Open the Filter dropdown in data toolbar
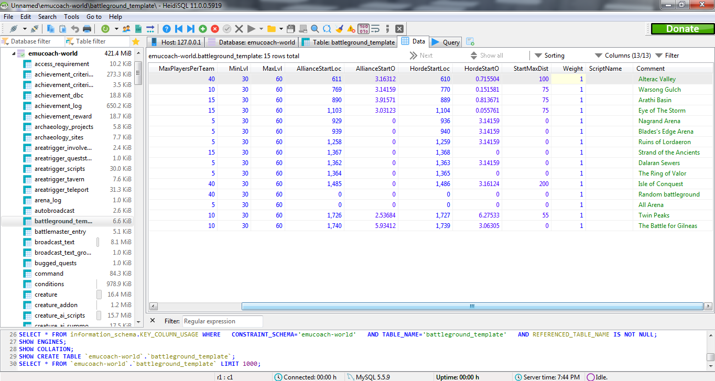This screenshot has height=381, width=715. pos(667,56)
